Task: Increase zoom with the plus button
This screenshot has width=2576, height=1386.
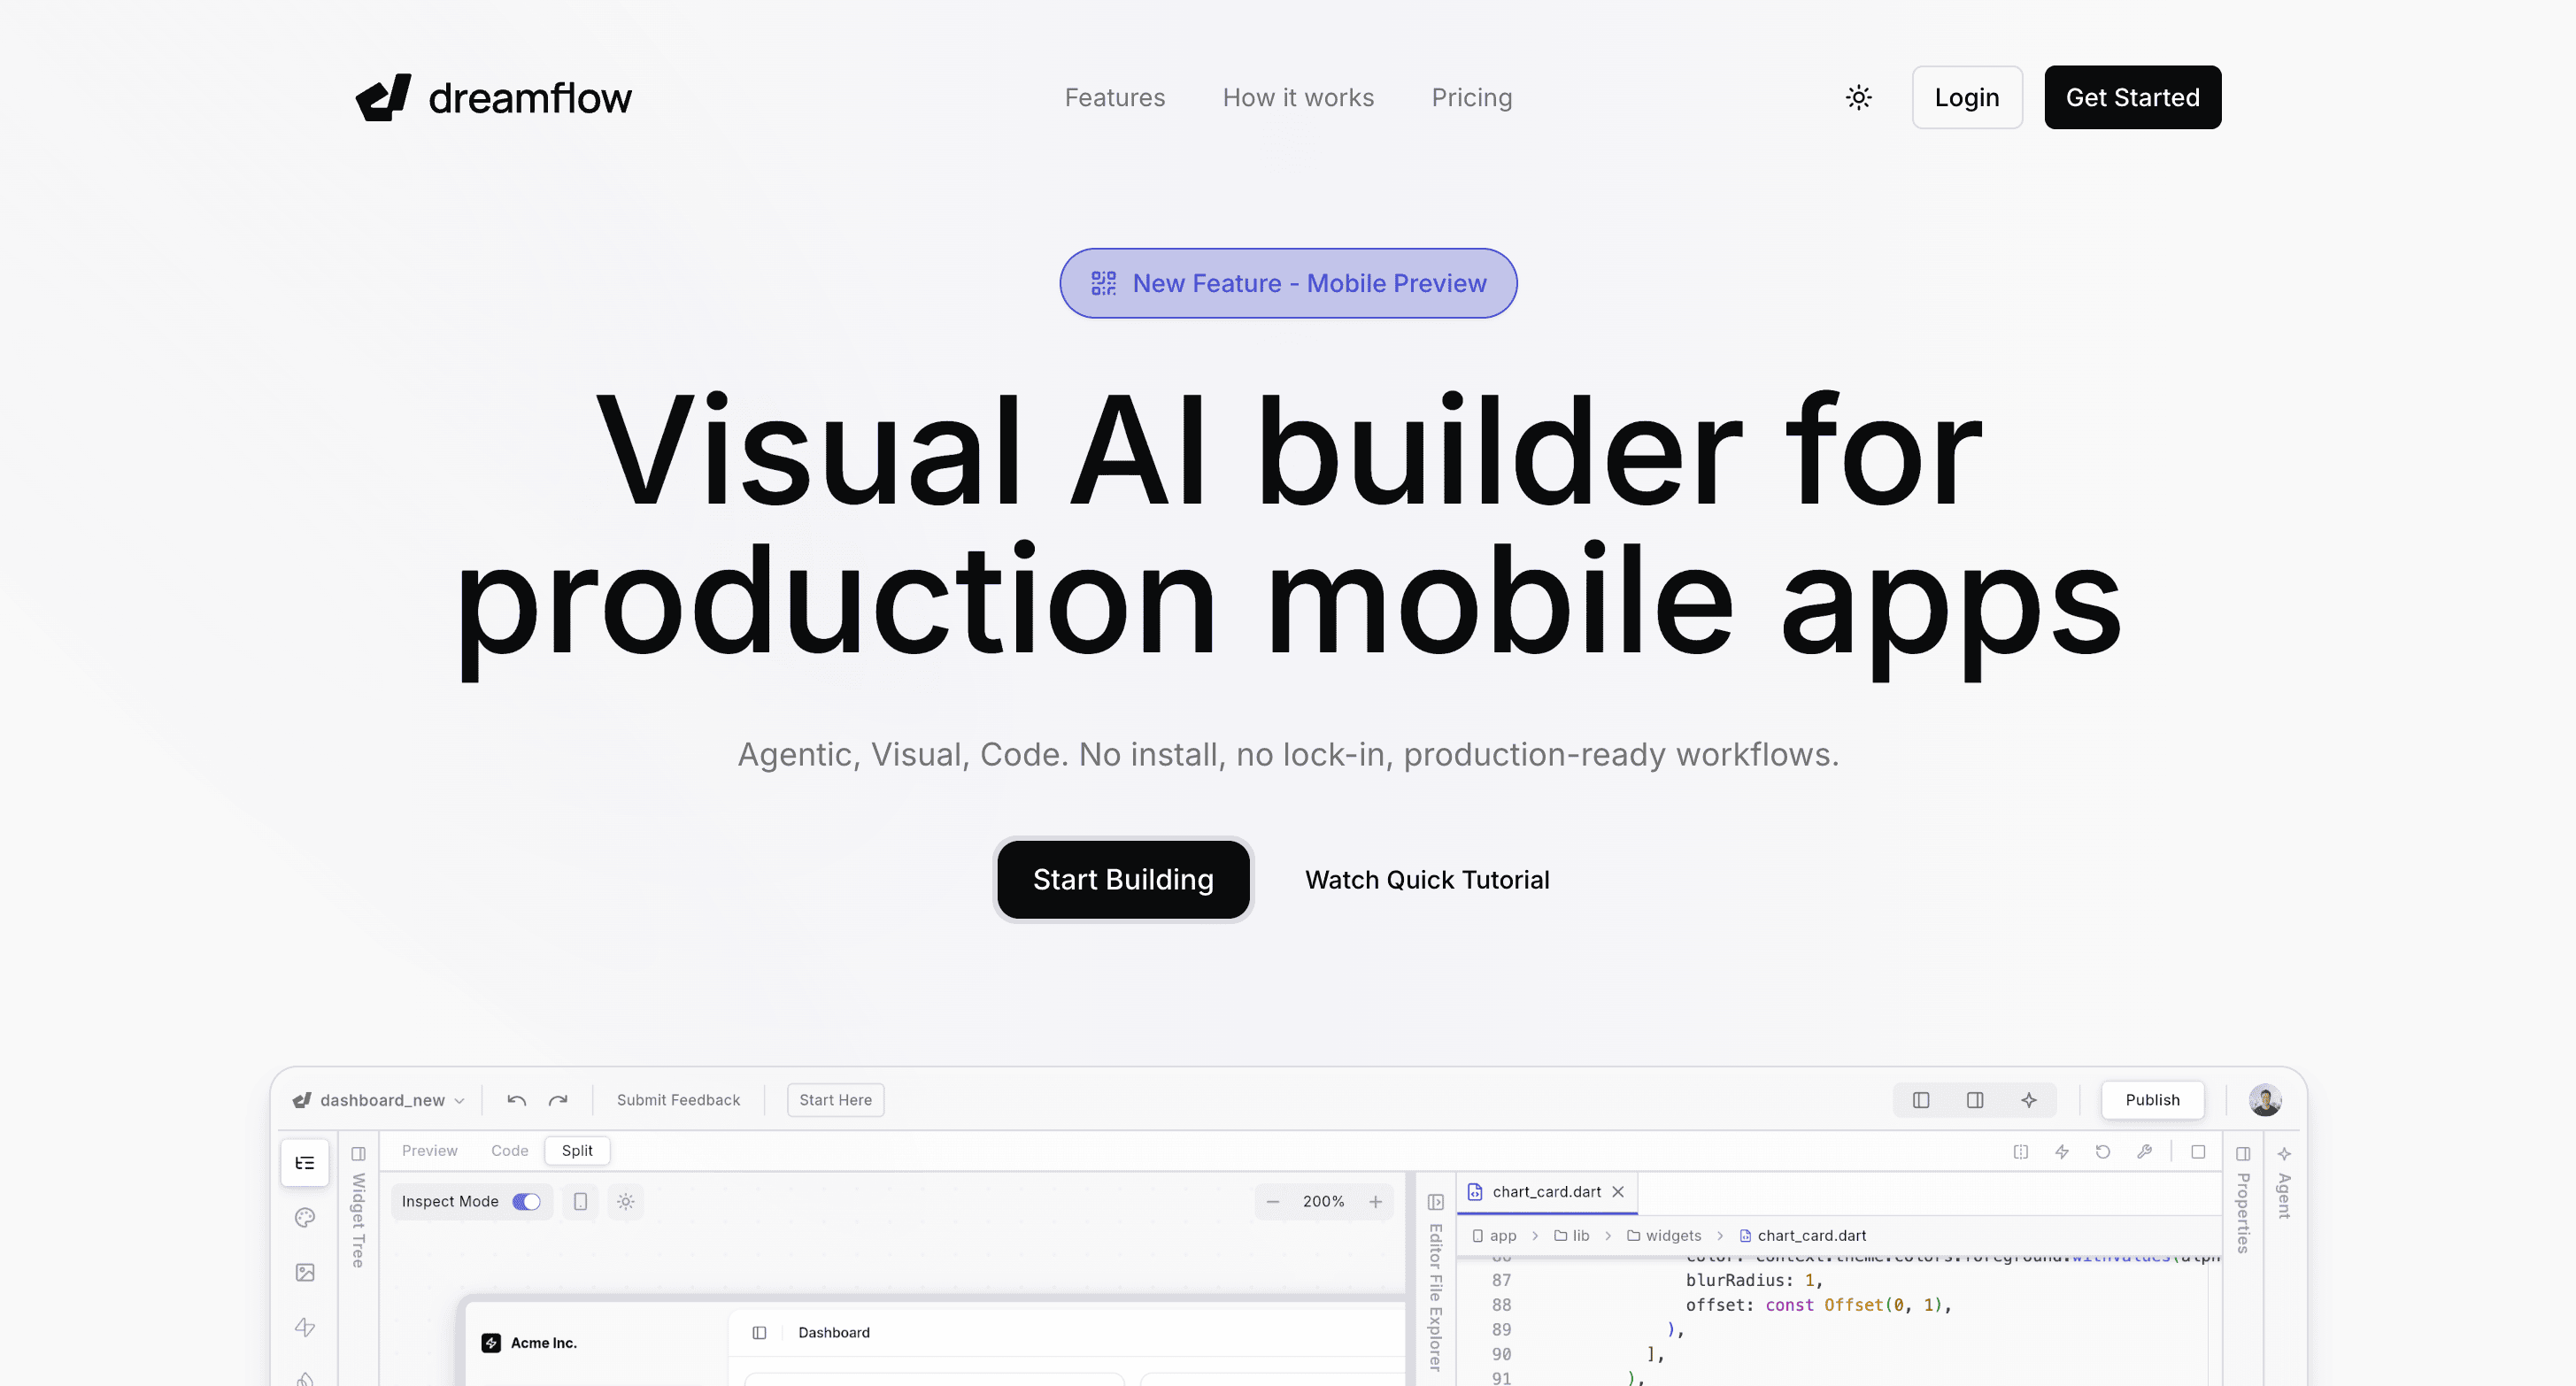Action: pyautogui.click(x=1375, y=1201)
